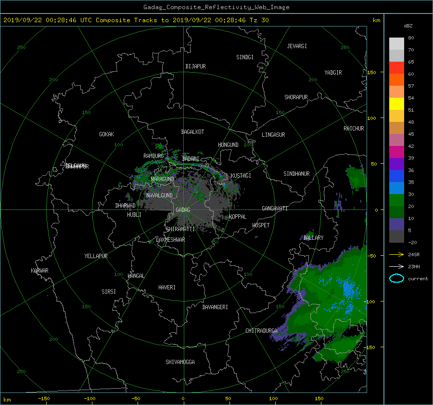The image size is (433, 405).
Task: Click the BAGALKOT label on map
Action: click(x=192, y=132)
